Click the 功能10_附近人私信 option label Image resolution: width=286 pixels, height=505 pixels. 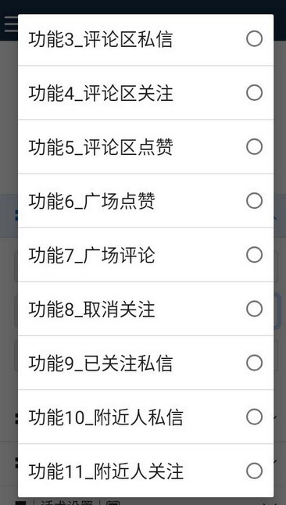106,417
